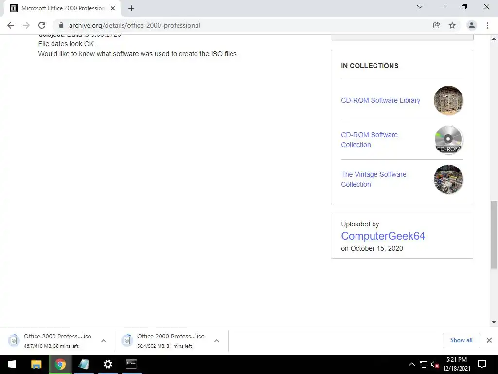Share this page icon in address bar

437,25
